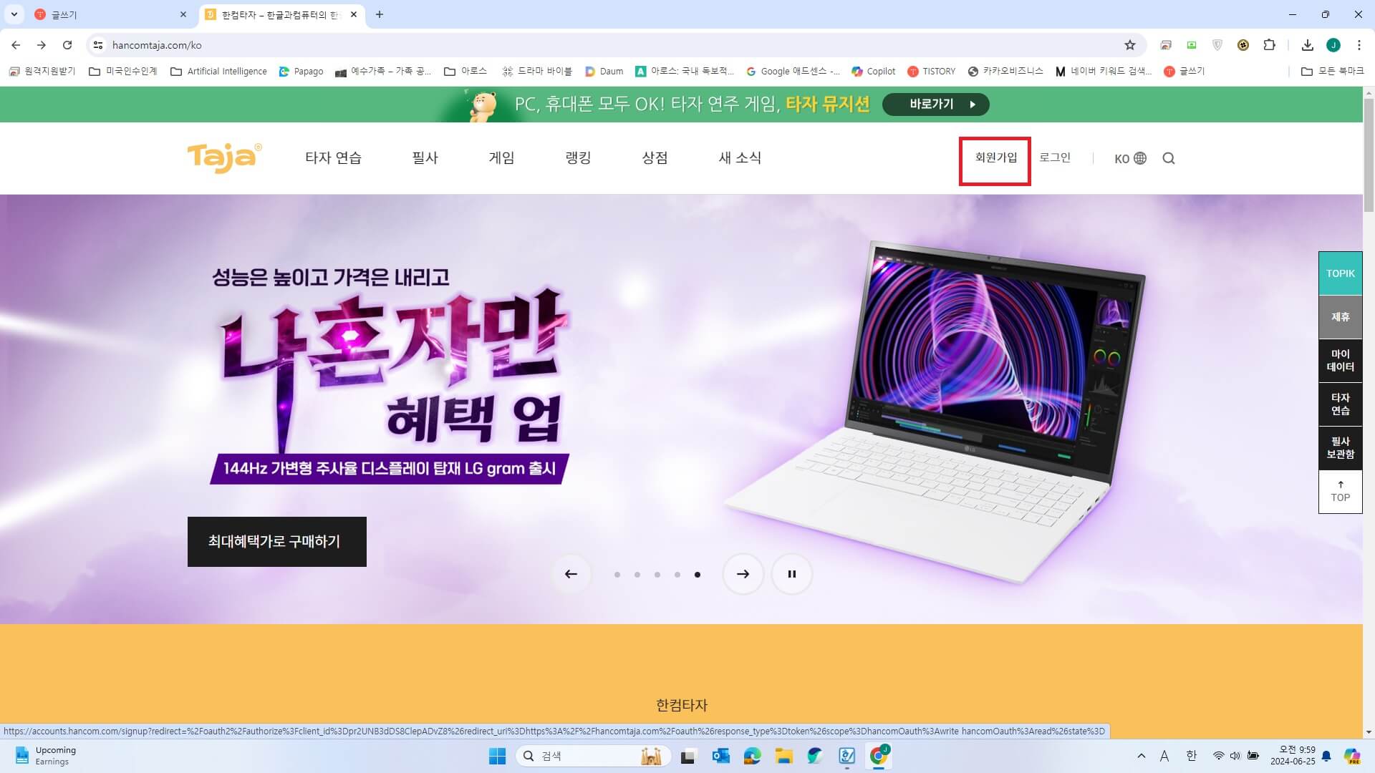Viewport: 1375px width, 773px height.
Task: Click the next banner arrow
Action: click(x=743, y=573)
